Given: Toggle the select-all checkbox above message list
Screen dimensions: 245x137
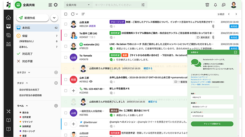Looking at the screenshot, I should point(66,14).
